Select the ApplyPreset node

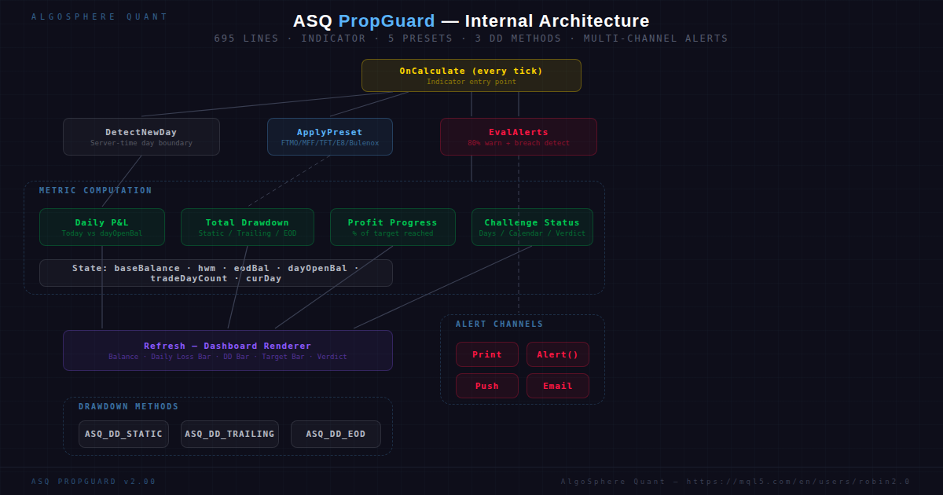[329, 136]
